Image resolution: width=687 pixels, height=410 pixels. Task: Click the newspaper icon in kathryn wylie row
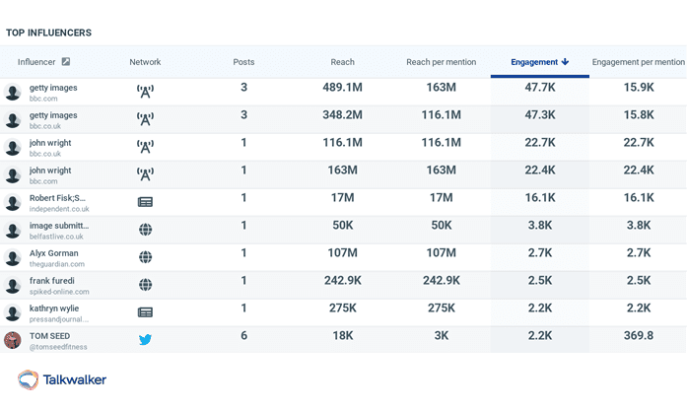pyautogui.click(x=145, y=312)
